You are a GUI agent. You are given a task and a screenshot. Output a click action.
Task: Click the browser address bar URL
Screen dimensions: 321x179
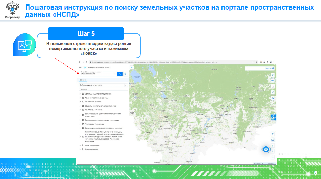pos(154,62)
